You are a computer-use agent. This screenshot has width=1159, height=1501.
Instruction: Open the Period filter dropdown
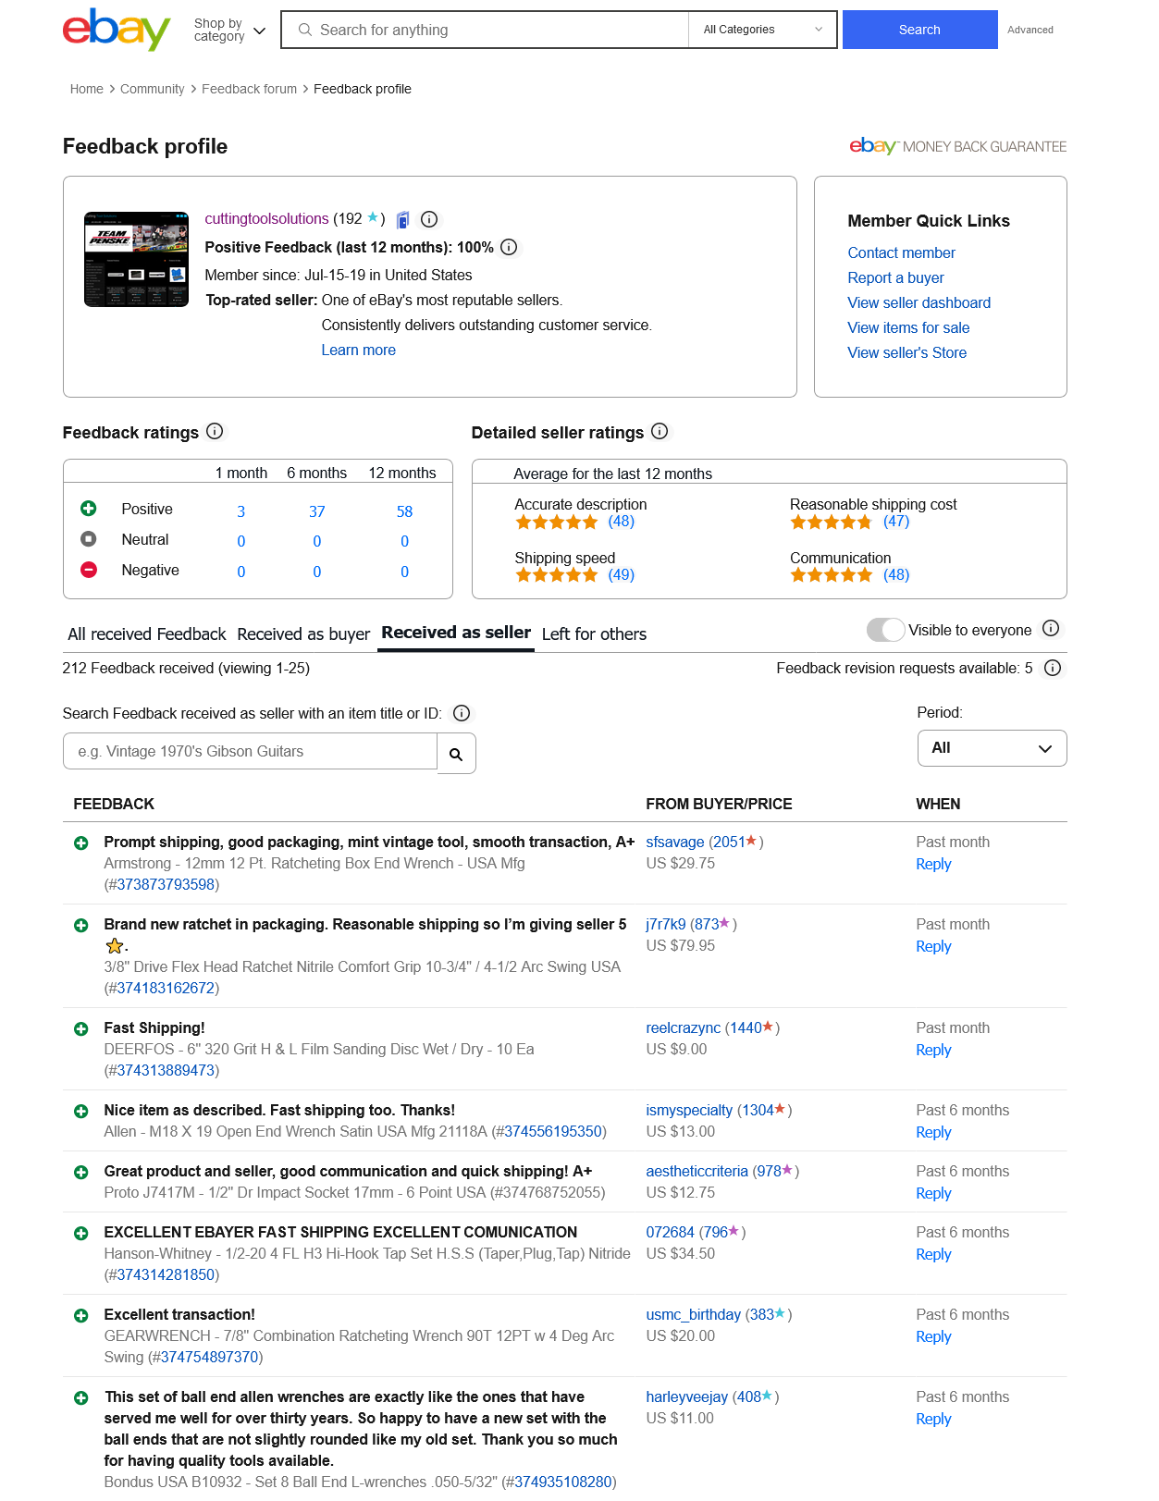point(992,748)
